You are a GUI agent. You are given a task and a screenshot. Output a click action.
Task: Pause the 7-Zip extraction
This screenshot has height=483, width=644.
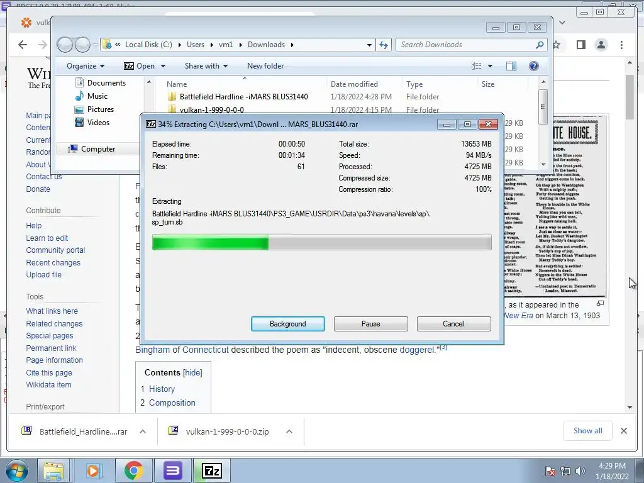(x=370, y=324)
